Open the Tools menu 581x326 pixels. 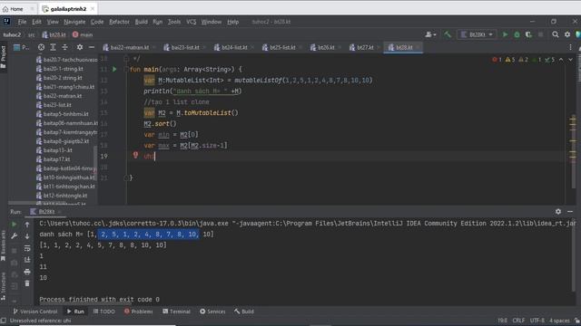click(x=174, y=22)
